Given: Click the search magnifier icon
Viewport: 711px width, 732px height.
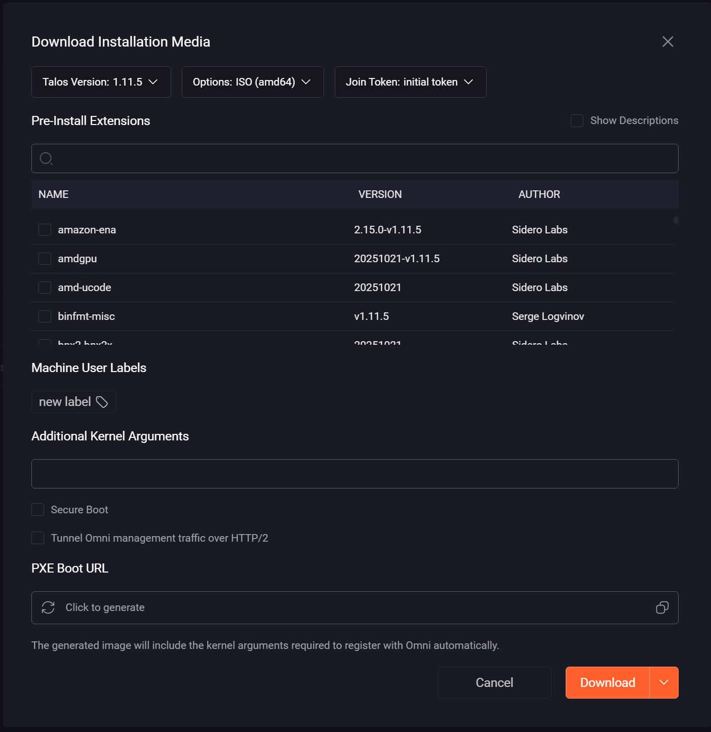Looking at the screenshot, I should pos(46,158).
